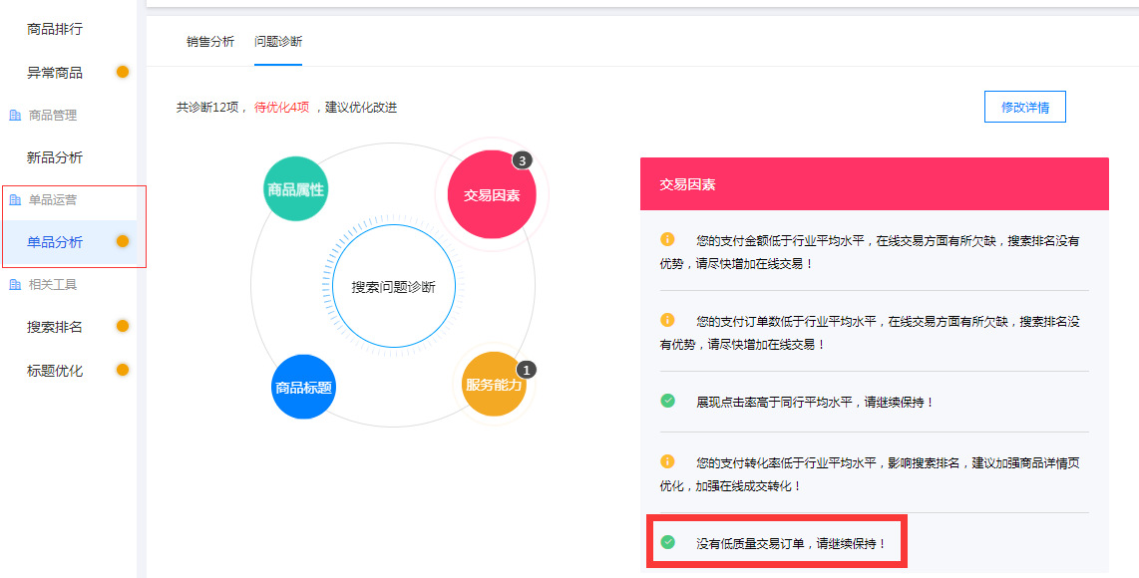
Task: Click the blue 商品标题 circle
Action: click(303, 387)
